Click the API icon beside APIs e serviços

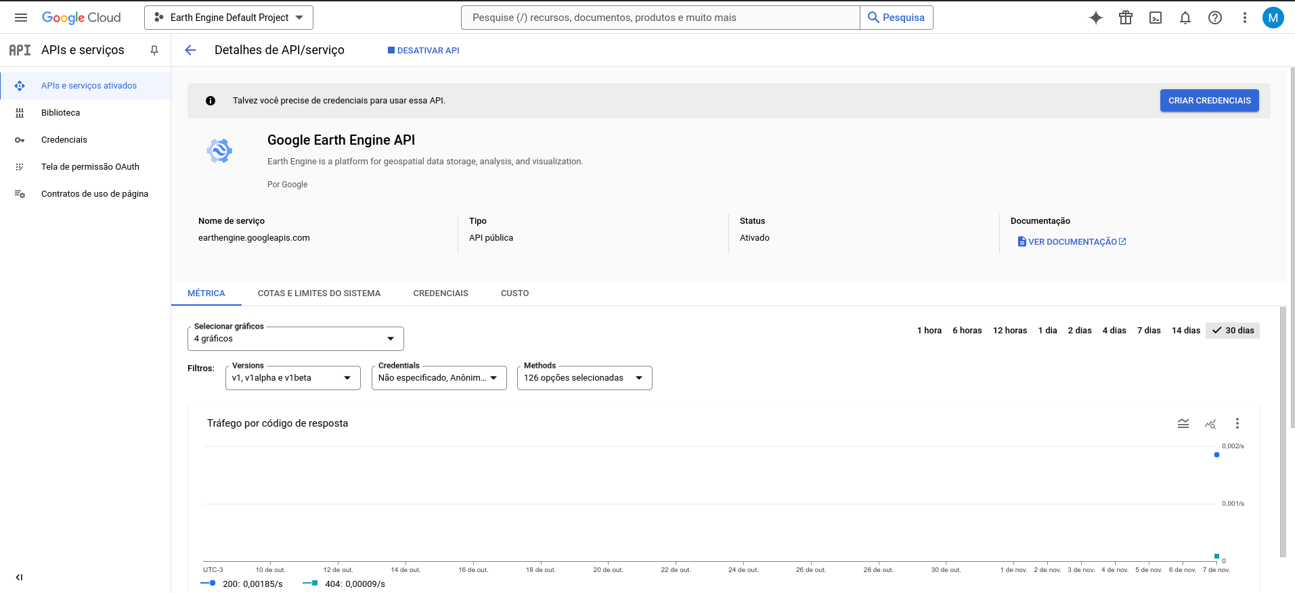tap(20, 50)
